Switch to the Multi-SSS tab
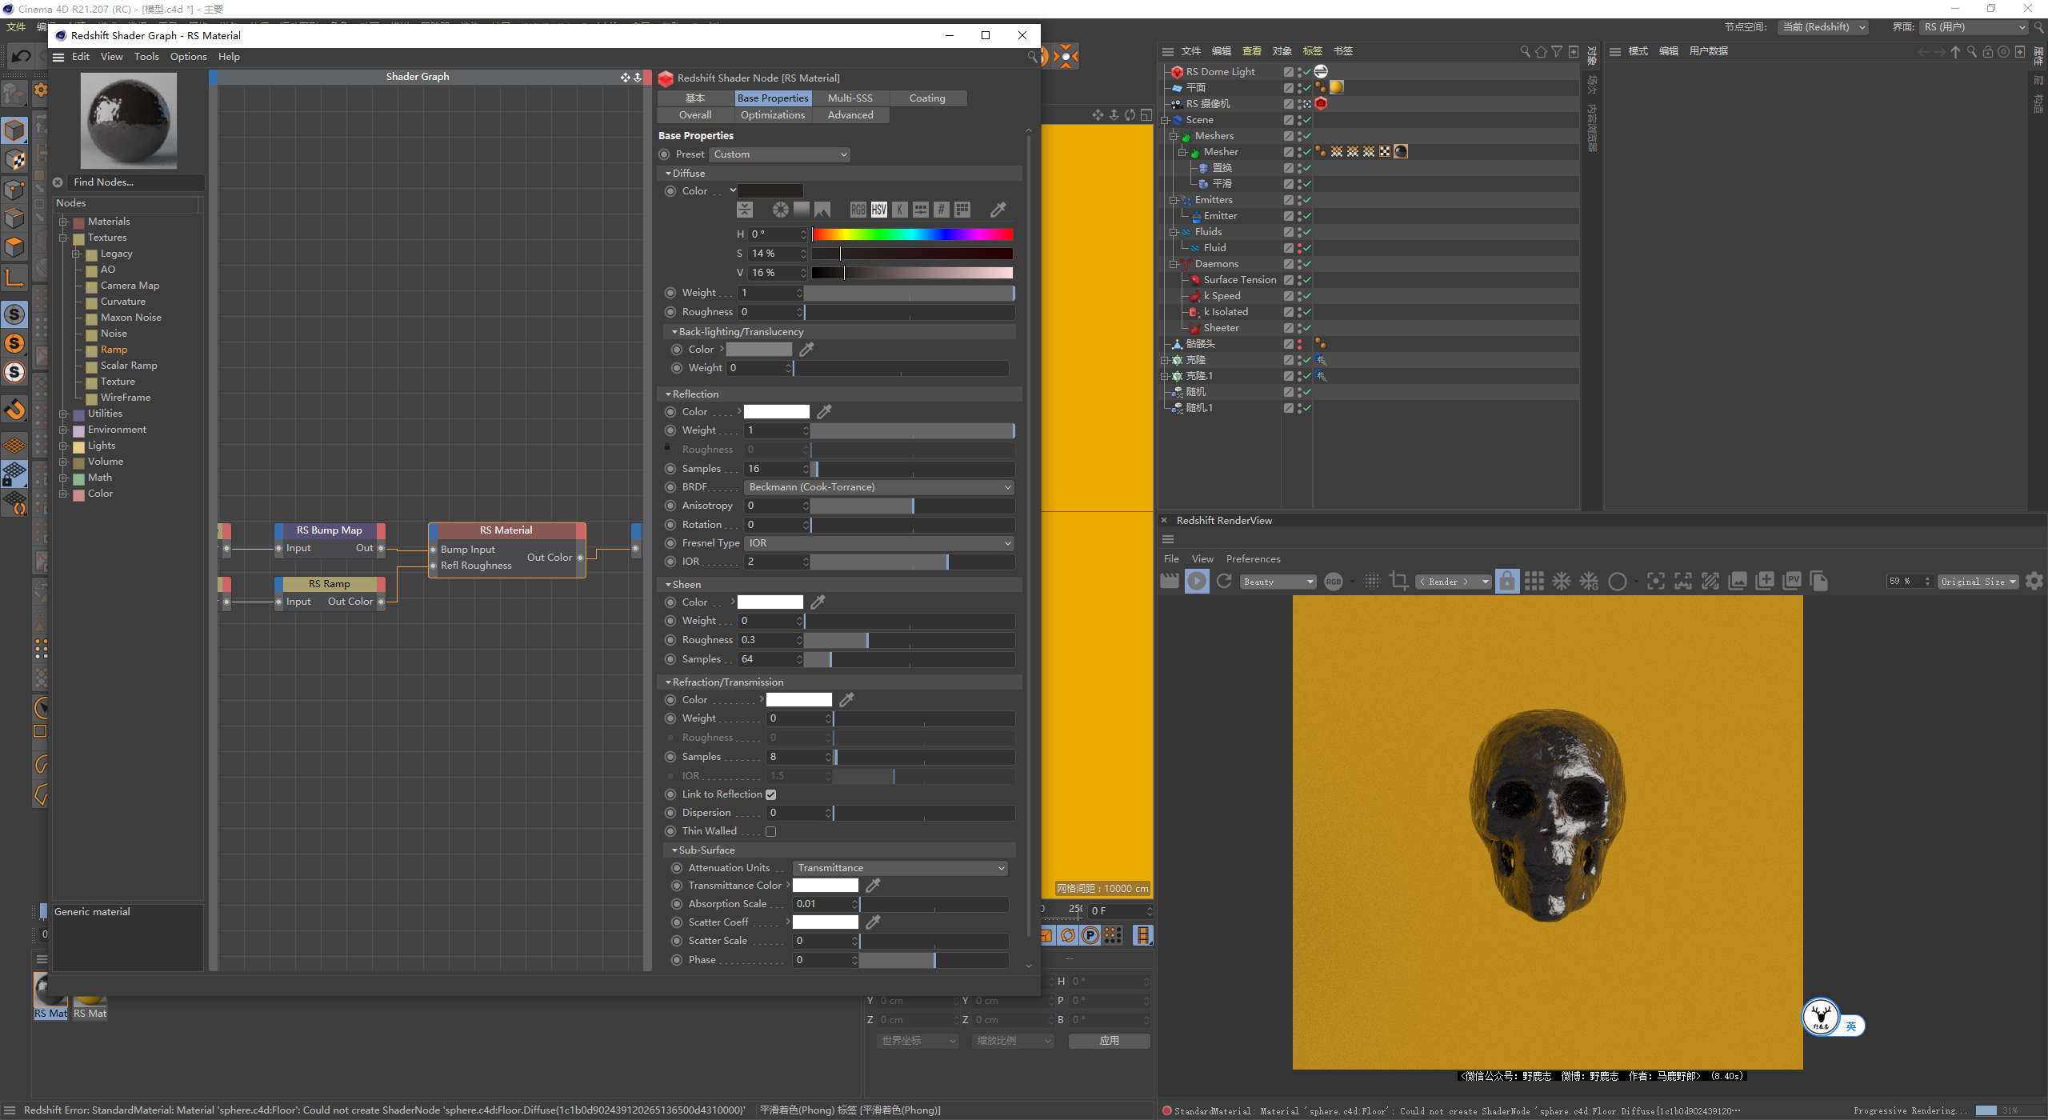The height and width of the screenshot is (1120, 2048). (x=850, y=98)
